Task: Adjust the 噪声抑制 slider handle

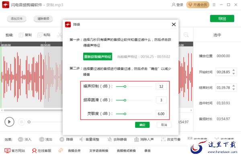Action: coord(125,87)
